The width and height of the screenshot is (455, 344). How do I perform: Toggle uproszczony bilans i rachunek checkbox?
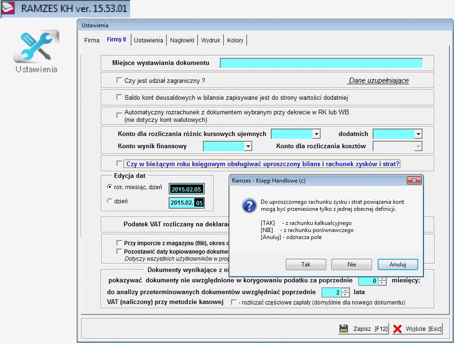(x=119, y=164)
